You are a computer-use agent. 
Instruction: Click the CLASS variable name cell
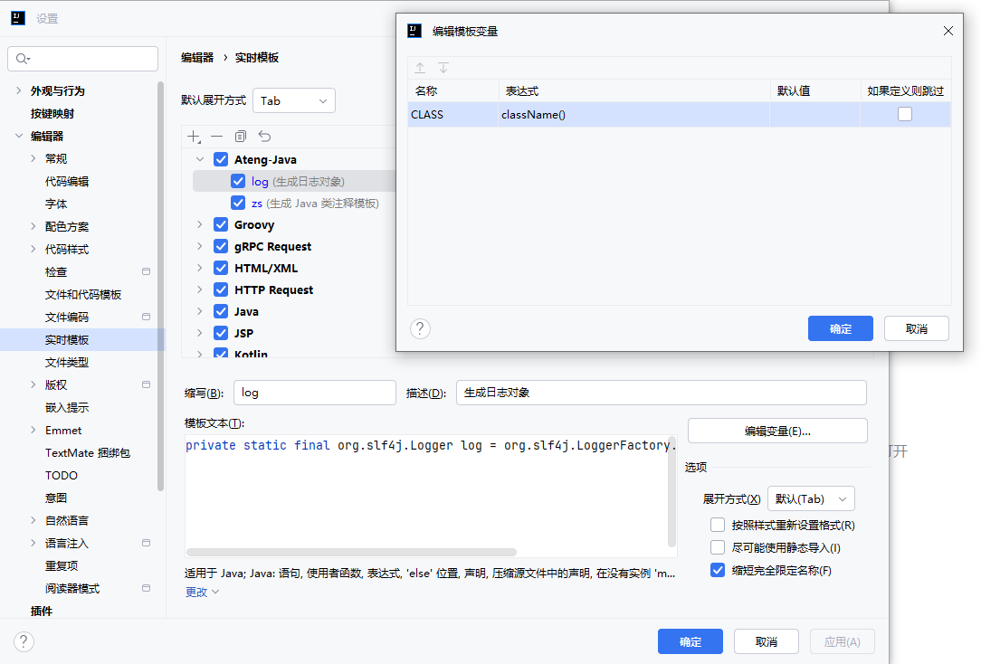click(453, 114)
